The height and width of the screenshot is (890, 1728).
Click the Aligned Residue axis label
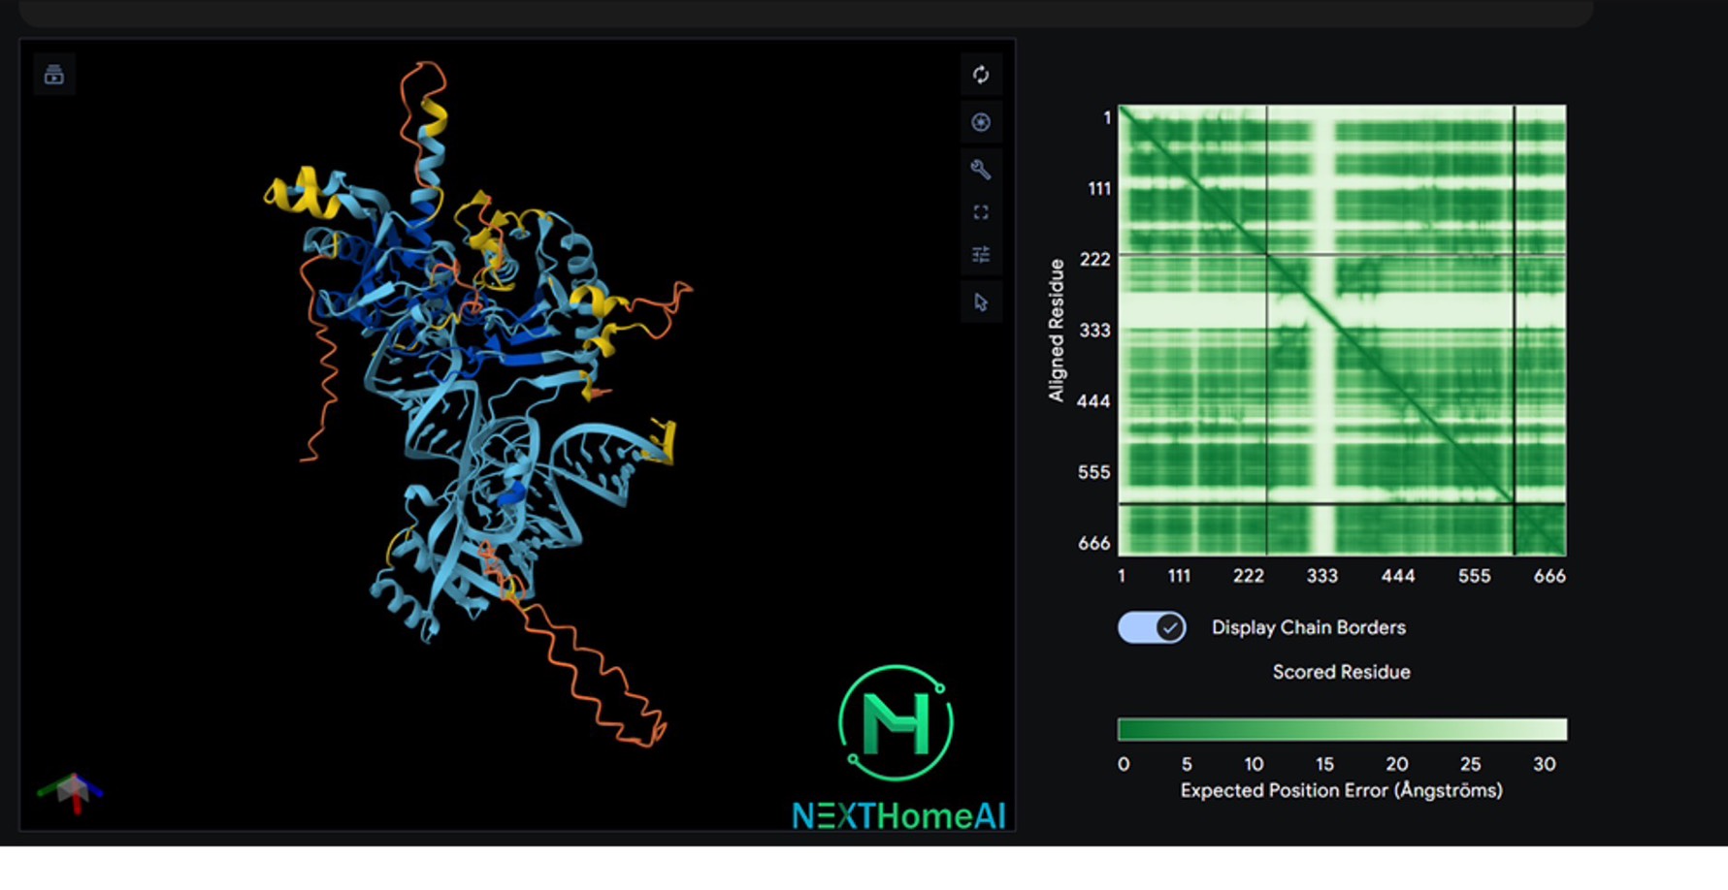(1057, 330)
